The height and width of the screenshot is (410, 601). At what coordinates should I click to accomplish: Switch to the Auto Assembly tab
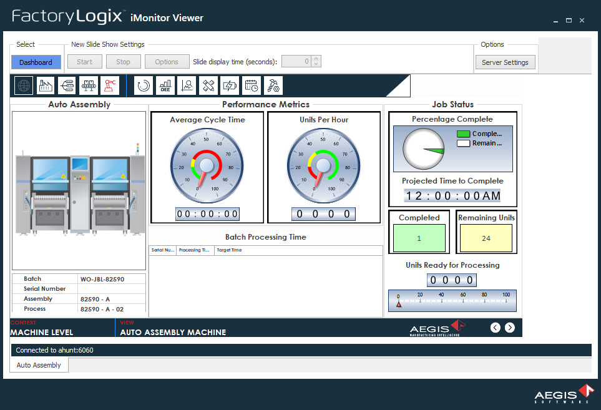[x=39, y=364]
